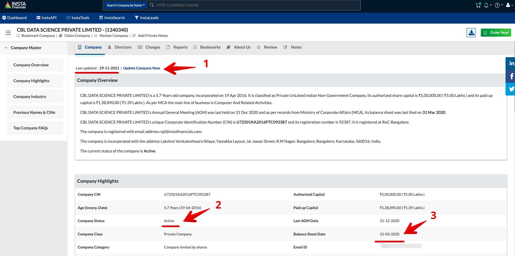Viewport: 515px width, 256px height.
Task: Open the shopping cart icon in header
Action: [x=478, y=5]
